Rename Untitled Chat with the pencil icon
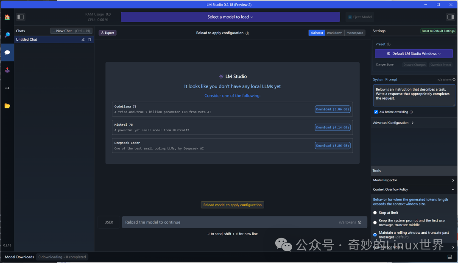Viewport: 458px width, 263px height. coord(83,39)
